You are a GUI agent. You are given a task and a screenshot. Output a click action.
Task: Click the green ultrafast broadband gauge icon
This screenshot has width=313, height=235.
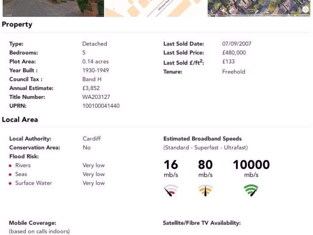point(251,190)
